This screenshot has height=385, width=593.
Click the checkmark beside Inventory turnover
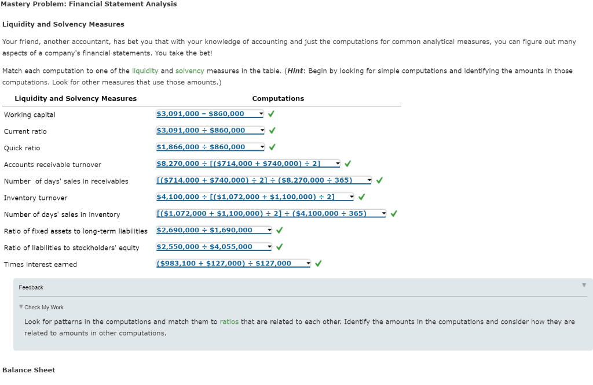[361, 196]
